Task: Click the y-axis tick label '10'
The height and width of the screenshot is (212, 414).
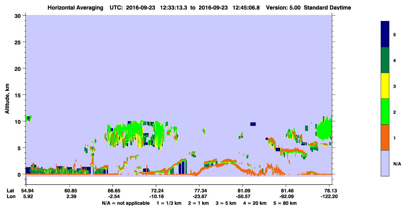Action: (x=18, y=121)
